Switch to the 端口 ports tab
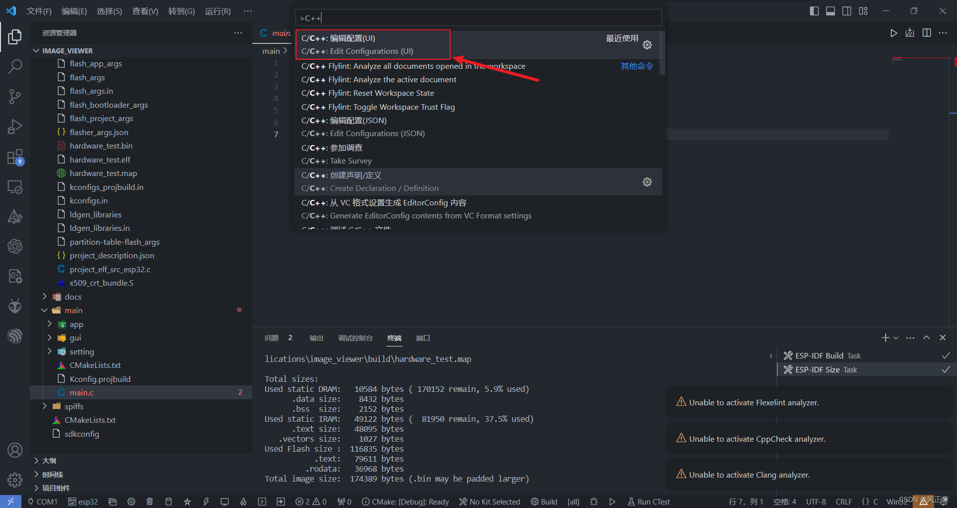 pos(423,338)
